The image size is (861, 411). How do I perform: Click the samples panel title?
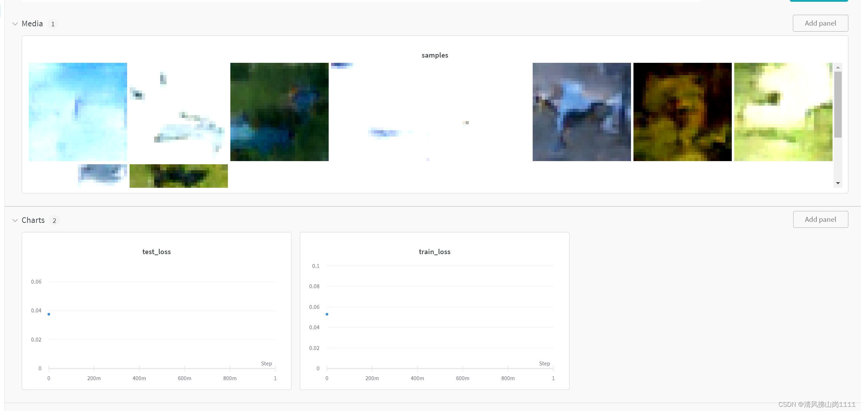pyautogui.click(x=435, y=55)
